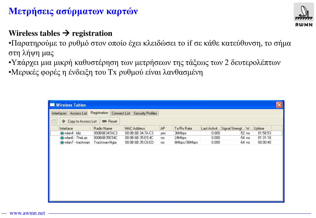Click radio name 000B6B35E54C

click(105, 138)
